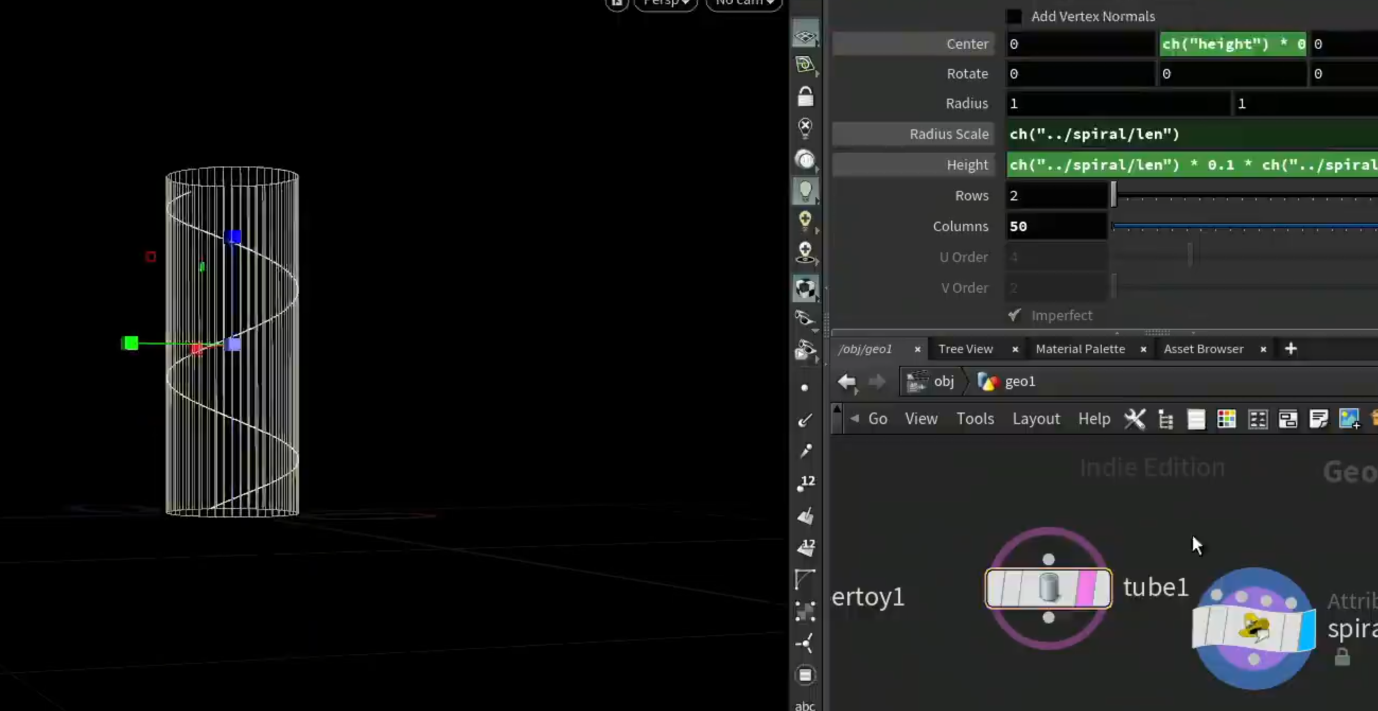The height and width of the screenshot is (711, 1378).
Task: Click the obj path button
Action: coord(932,381)
